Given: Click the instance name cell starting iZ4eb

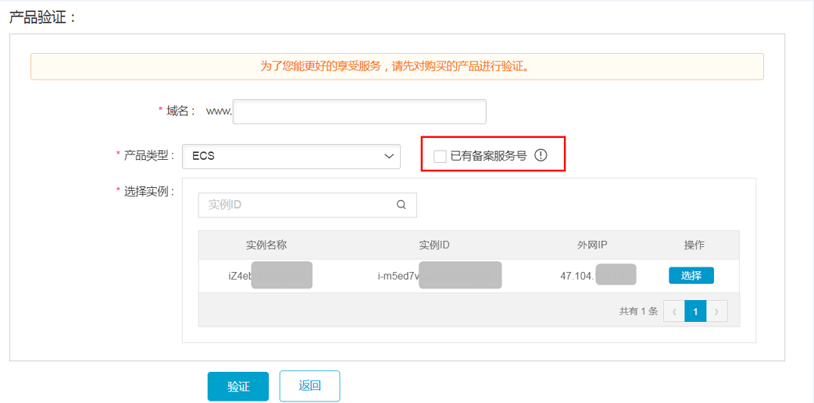Looking at the screenshot, I should (x=270, y=275).
